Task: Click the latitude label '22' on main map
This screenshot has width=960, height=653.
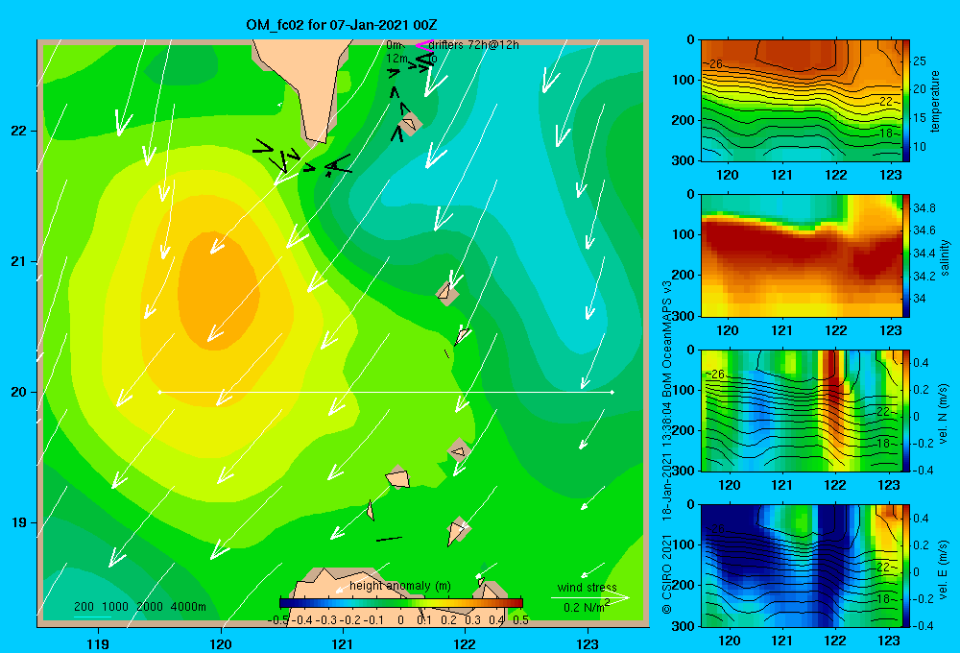Action: click(x=18, y=132)
